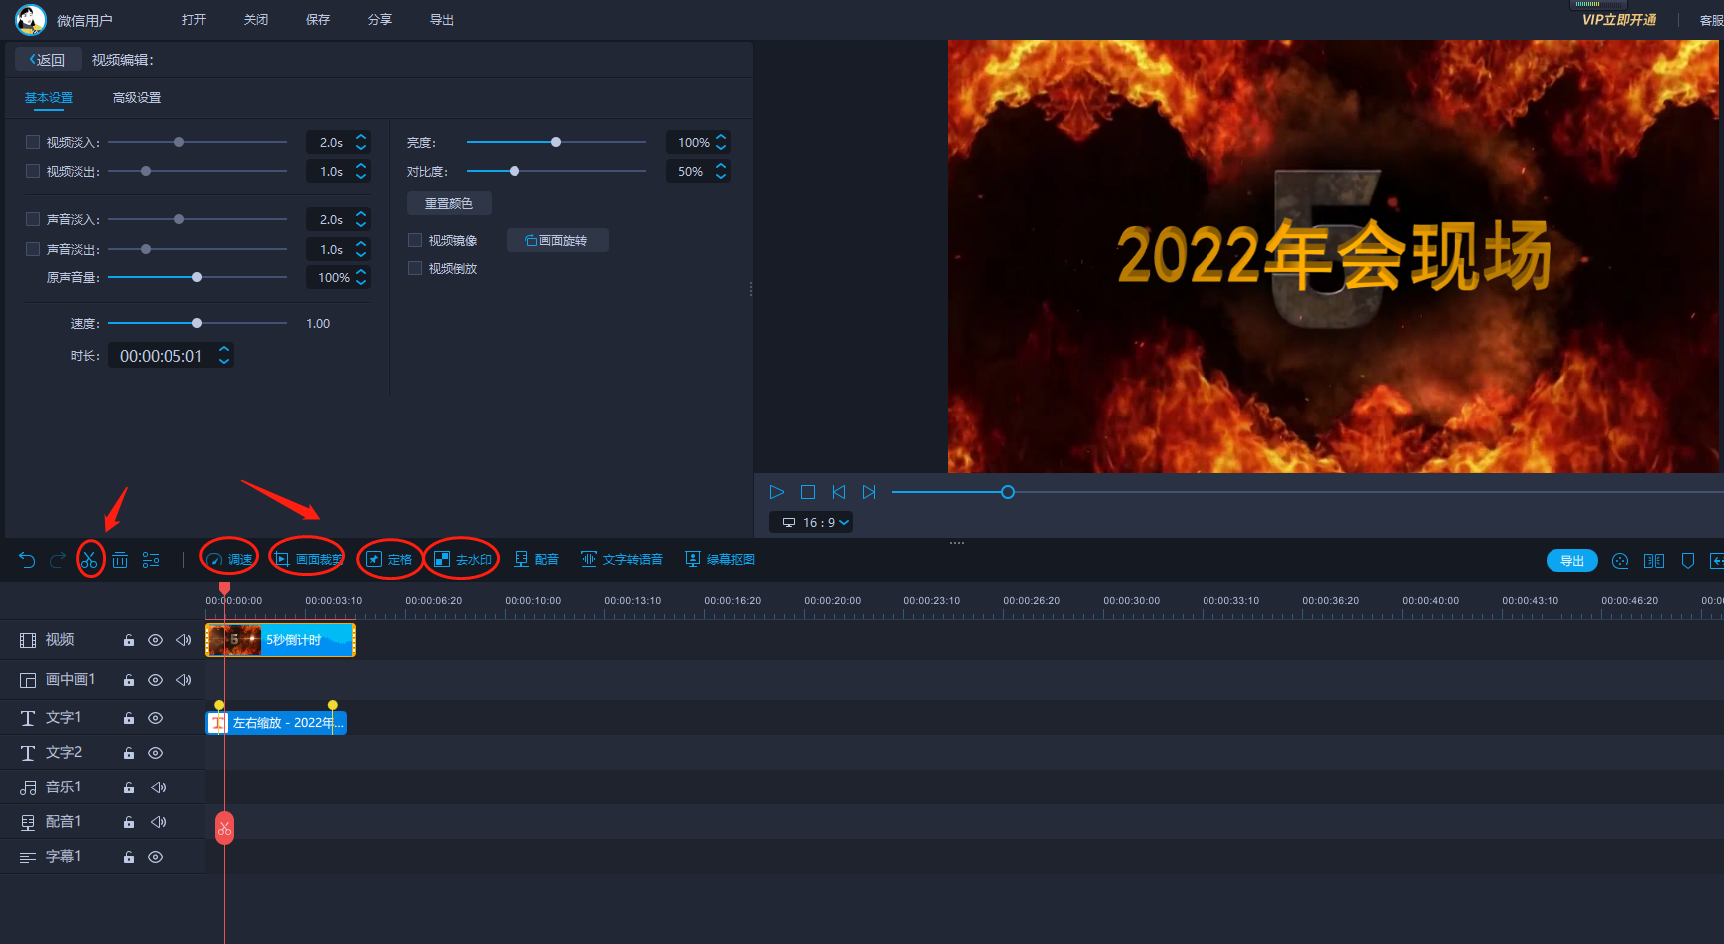
Task: Adjust the 视频淡出 1.0s stepper arrows
Action: coord(361,171)
